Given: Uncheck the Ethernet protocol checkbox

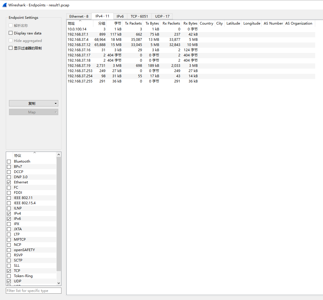Looking at the screenshot, I should [x=9, y=182].
